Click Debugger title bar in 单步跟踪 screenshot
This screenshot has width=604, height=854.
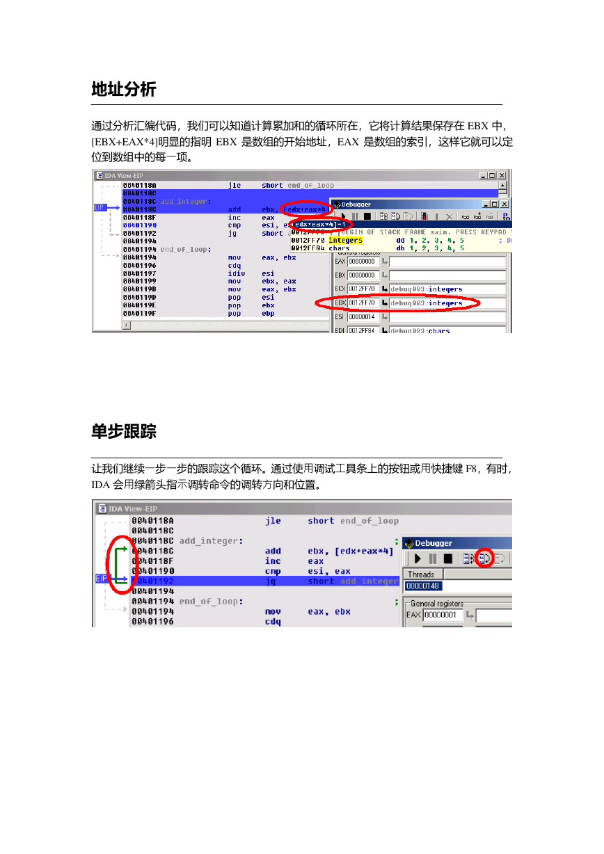[457, 543]
